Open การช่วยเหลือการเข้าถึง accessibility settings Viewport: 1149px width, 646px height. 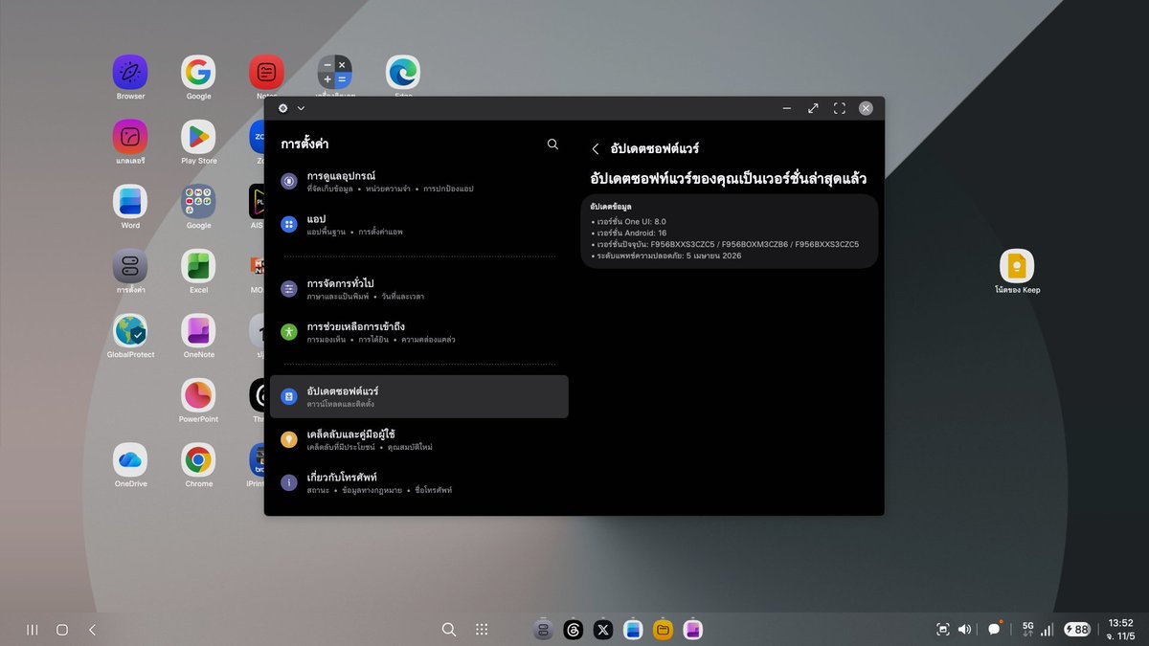[418, 332]
